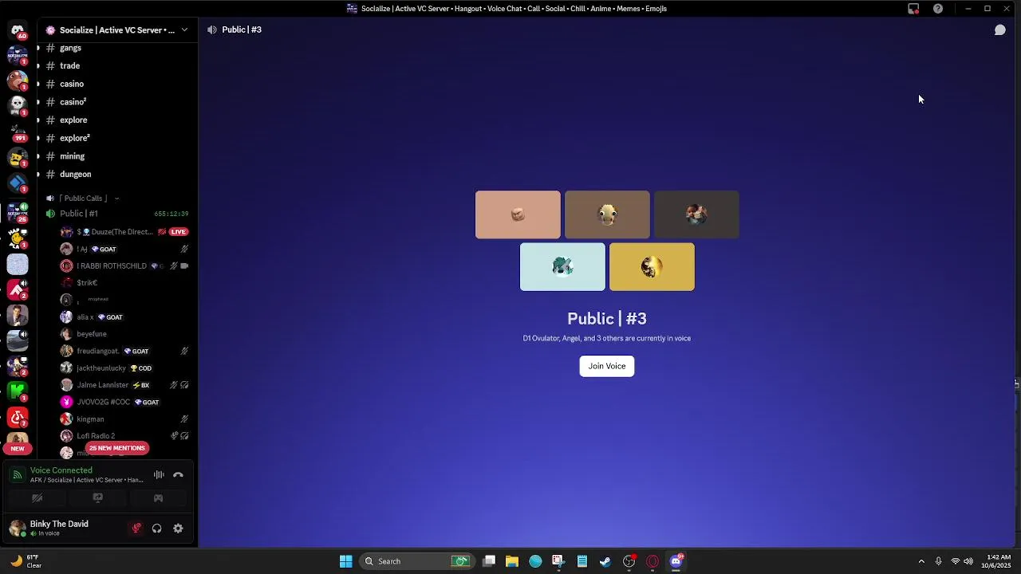Open the weather widget showing 61°F
Screen dimensions: 1021x574
tap(26, 561)
